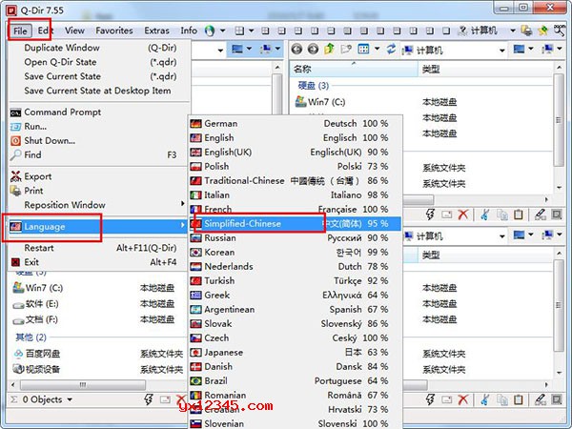Select Romanian language
The height and width of the screenshot is (429, 572).
[295, 395]
